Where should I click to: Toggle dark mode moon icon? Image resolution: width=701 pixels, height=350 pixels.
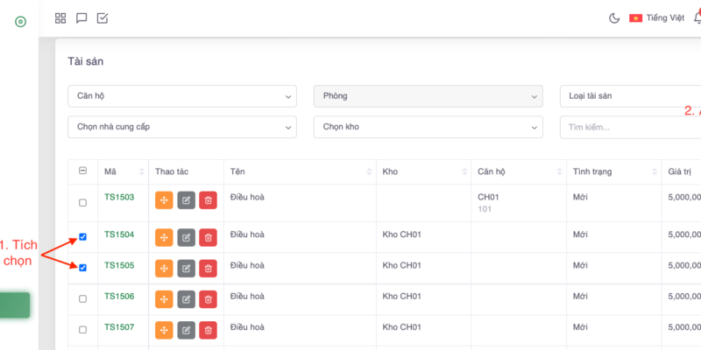[614, 17]
